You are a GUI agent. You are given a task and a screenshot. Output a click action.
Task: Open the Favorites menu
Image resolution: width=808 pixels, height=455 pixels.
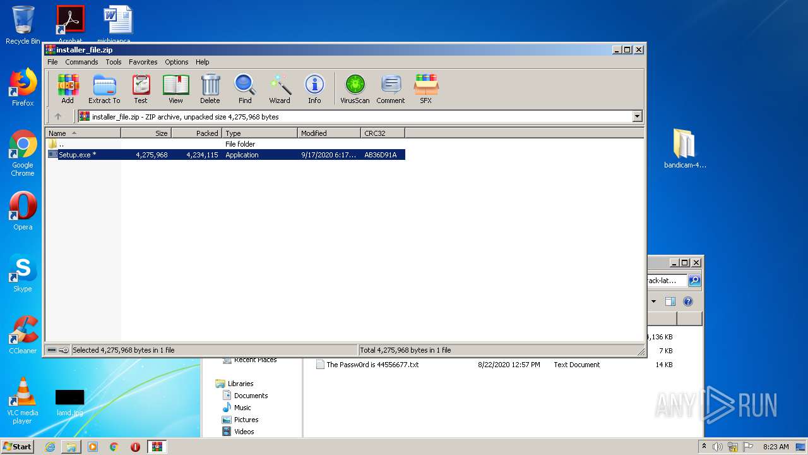tap(143, 62)
